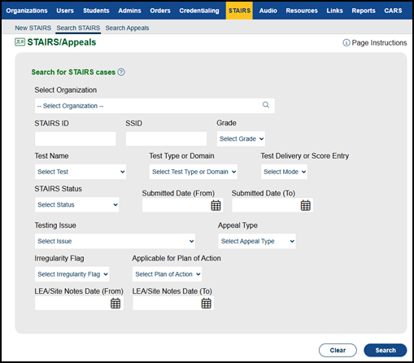The height and width of the screenshot is (363, 414).
Task: Open the Submitted Date (From) calendar icon
Action: coord(216,205)
